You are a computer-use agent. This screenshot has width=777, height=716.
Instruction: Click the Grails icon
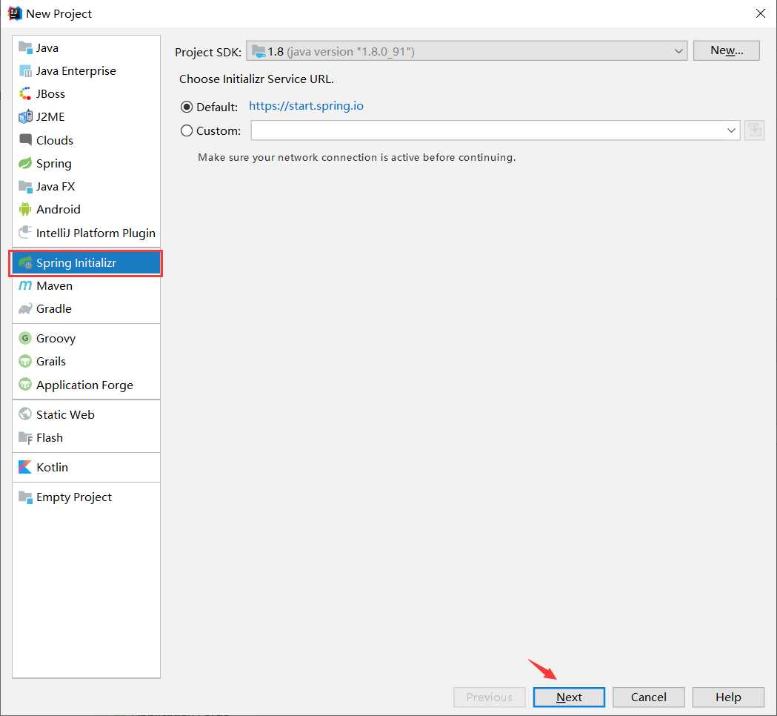click(x=25, y=361)
